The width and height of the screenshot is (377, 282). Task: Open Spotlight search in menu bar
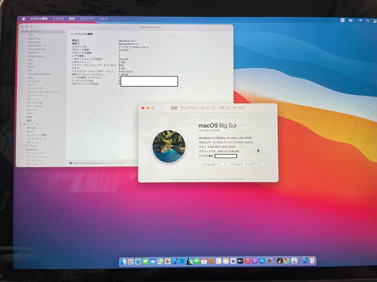(x=368, y=21)
